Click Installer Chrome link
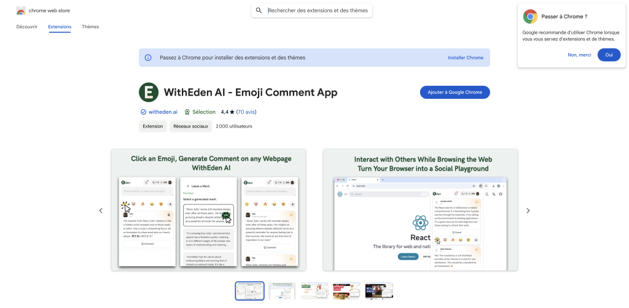Viewport: 629px width, 308px height. pos(466,58)
